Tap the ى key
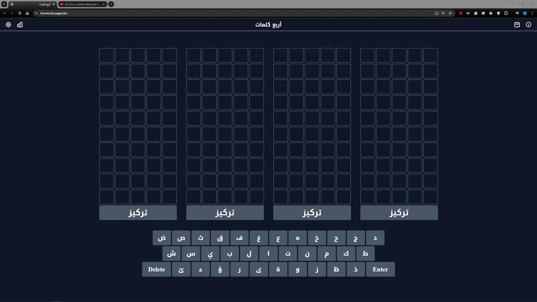 [259, 269]
